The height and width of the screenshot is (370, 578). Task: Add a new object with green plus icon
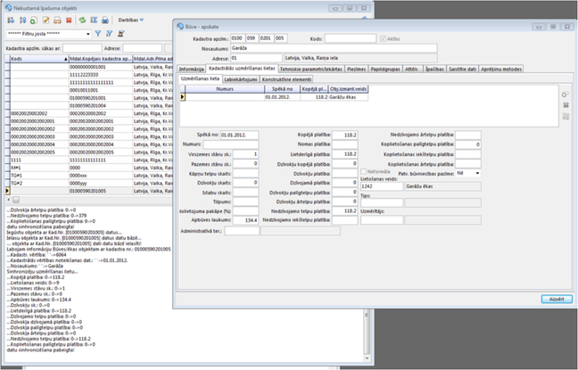click(x=34, y=21)
